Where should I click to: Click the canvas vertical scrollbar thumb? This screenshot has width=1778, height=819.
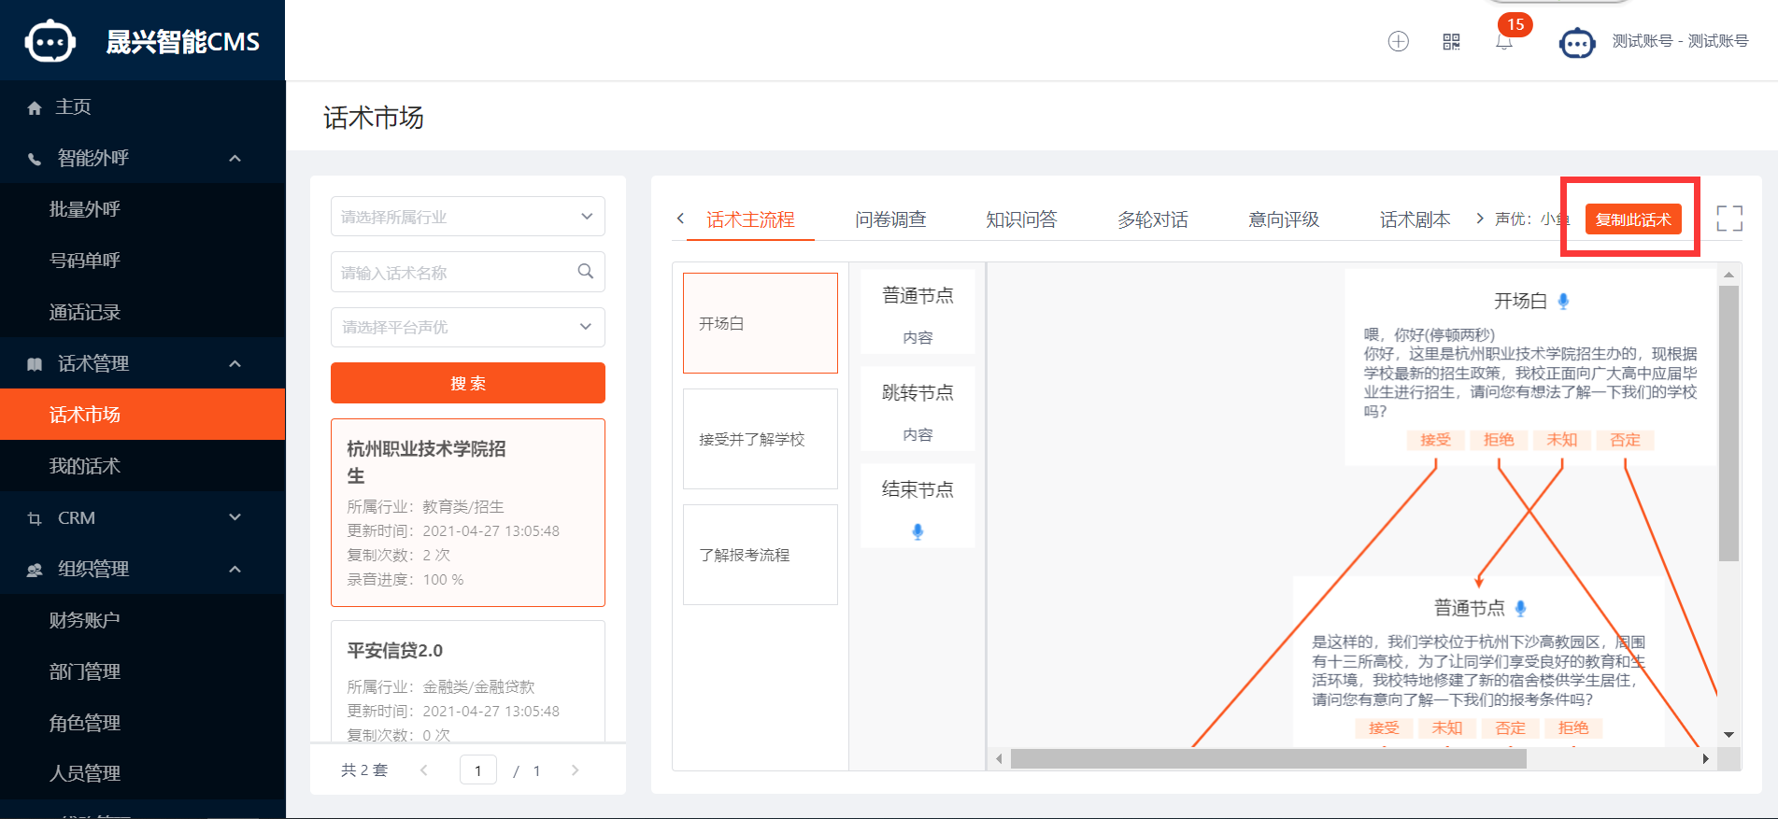[1728, 423]
